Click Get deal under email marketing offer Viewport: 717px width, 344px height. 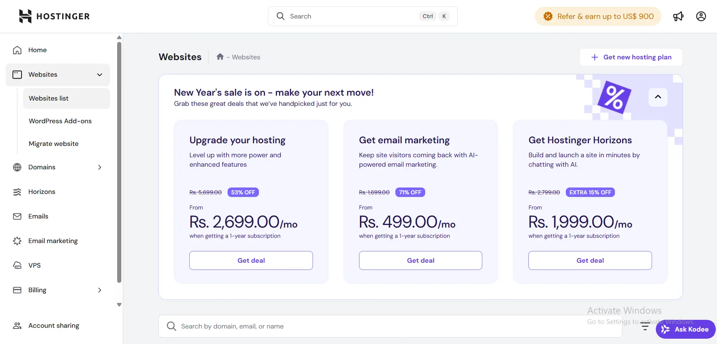click(x=420, y=260)
